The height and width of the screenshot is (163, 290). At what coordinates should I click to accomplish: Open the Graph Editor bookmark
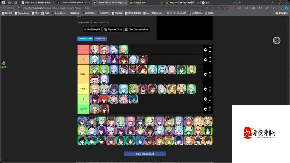tap(58, 13)
